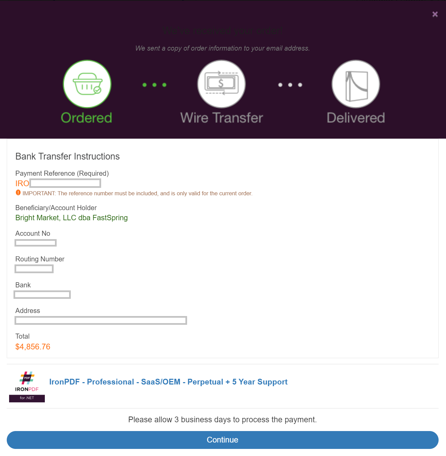The height and width of the screenshot is (456, 446).
Task: Click the Routing Number field
Action: coord(34,268)
